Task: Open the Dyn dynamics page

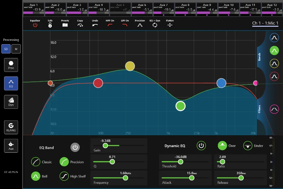Action: 11,102
